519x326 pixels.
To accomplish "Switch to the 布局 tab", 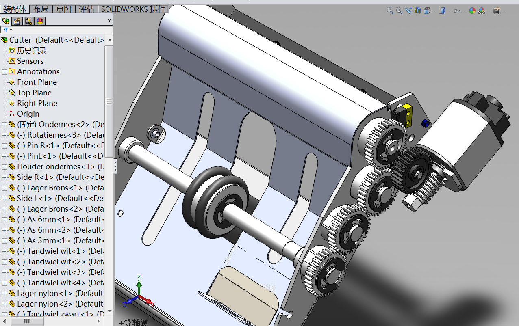I will pos(41,9).
